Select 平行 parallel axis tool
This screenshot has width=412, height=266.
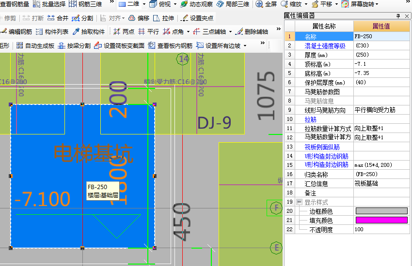(148, 31)
